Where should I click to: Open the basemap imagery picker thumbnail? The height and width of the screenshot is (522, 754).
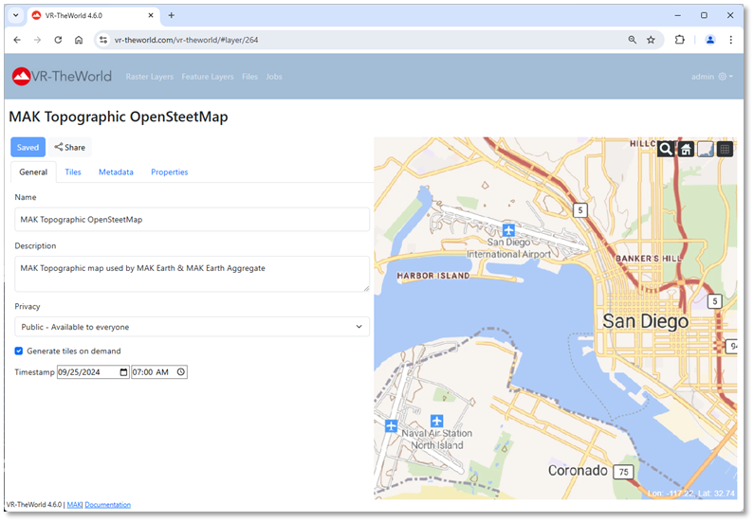click(705, 149)
